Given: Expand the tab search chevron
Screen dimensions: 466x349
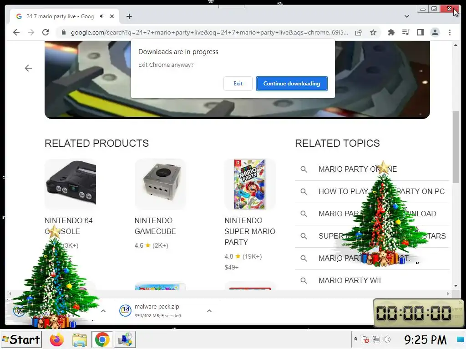Looking at the screenshot, I should (406, 16).
